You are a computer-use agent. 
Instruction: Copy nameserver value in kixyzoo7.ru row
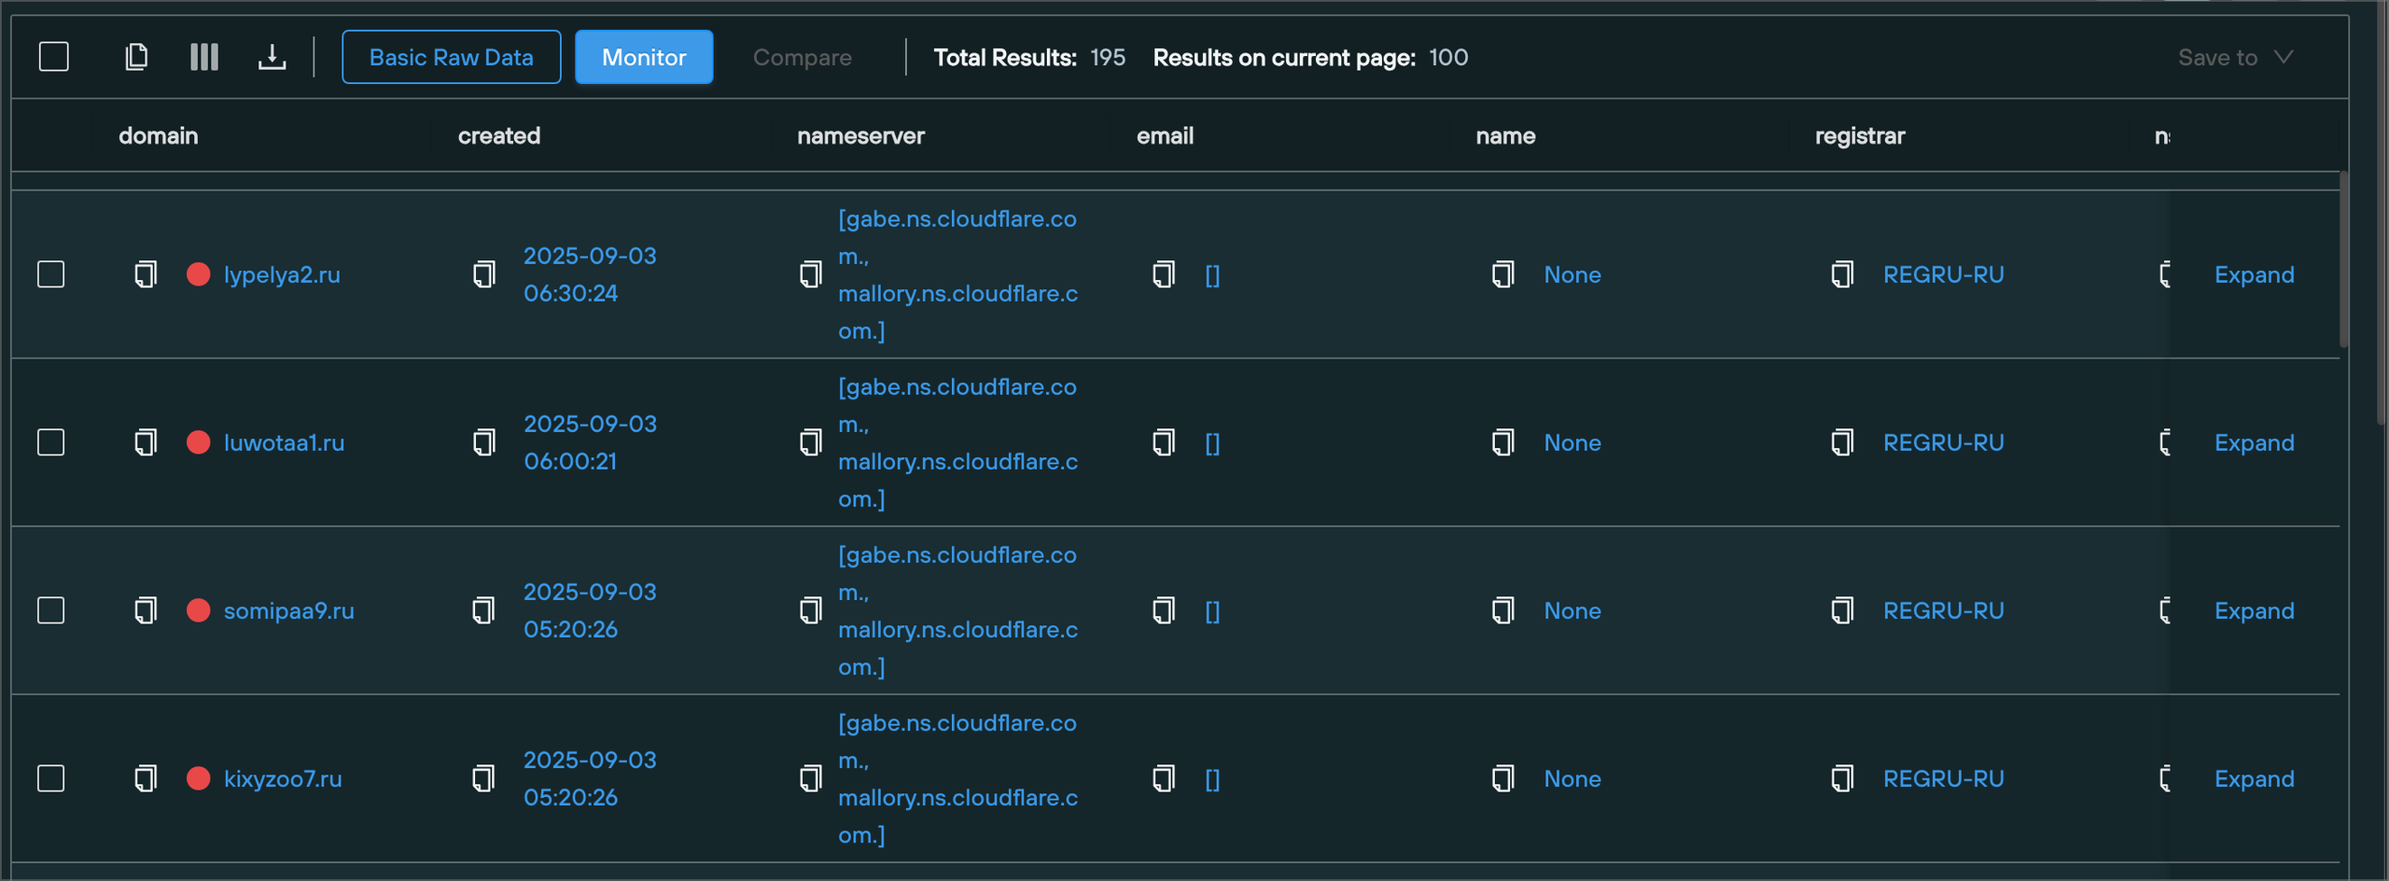[x=811, y=778]
